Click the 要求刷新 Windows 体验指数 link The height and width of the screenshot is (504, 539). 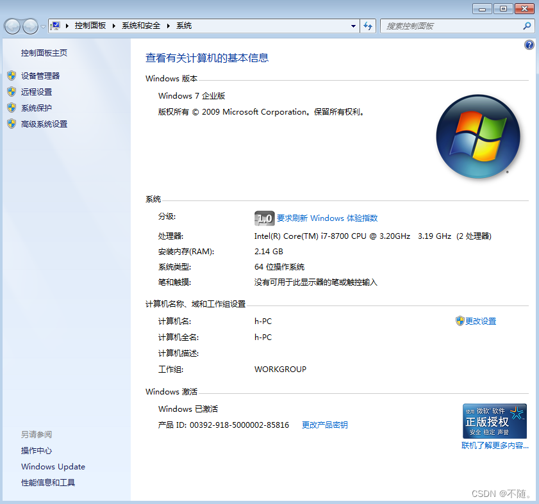tap(327, 218)
